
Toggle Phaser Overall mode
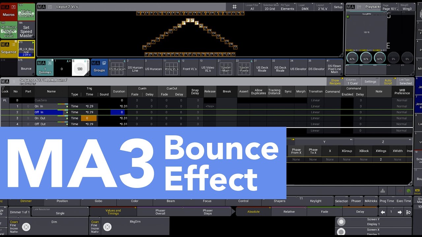click(x=160, y=212)
